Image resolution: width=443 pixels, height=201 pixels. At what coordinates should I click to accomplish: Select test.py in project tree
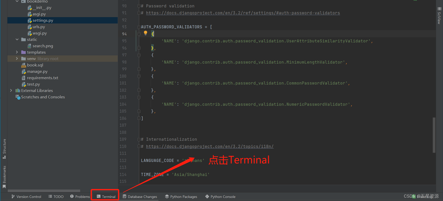(x=33, y=84)
